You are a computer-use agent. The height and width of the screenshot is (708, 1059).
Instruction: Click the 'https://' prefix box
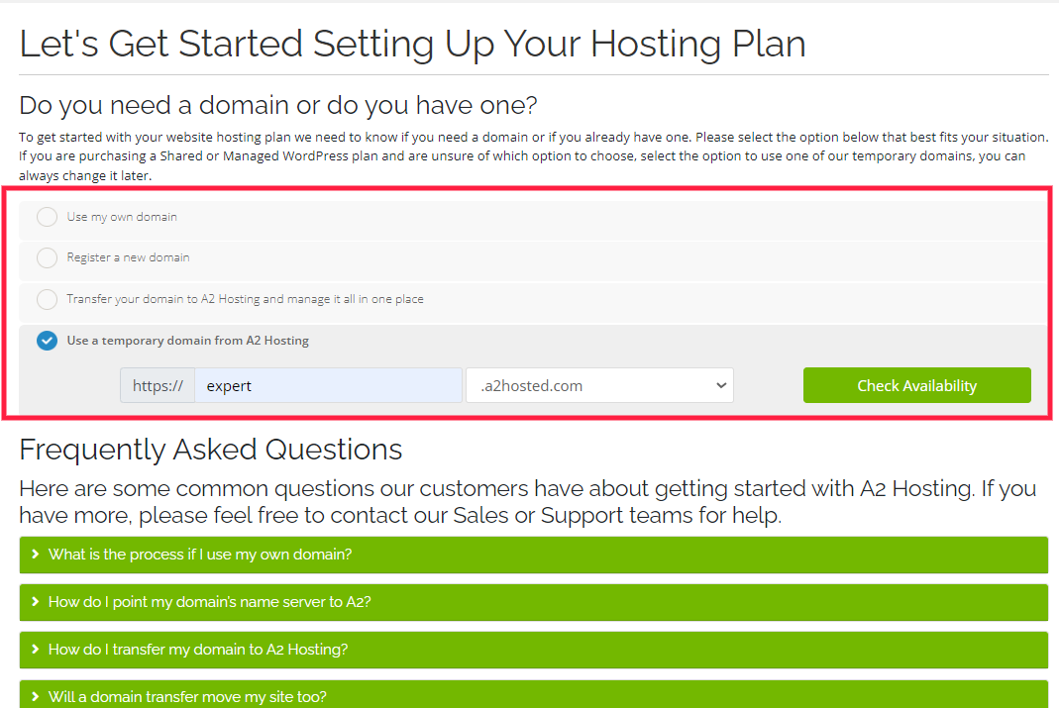coord(158,385)
